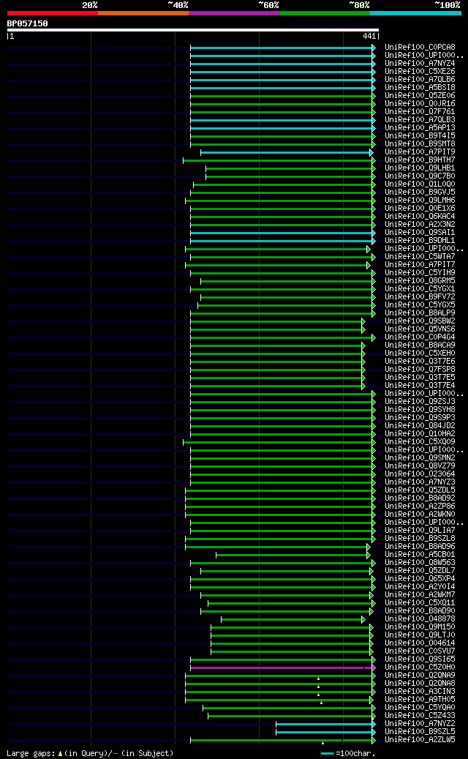Select label UniRef100_Q3T7E6

(420, 362)
